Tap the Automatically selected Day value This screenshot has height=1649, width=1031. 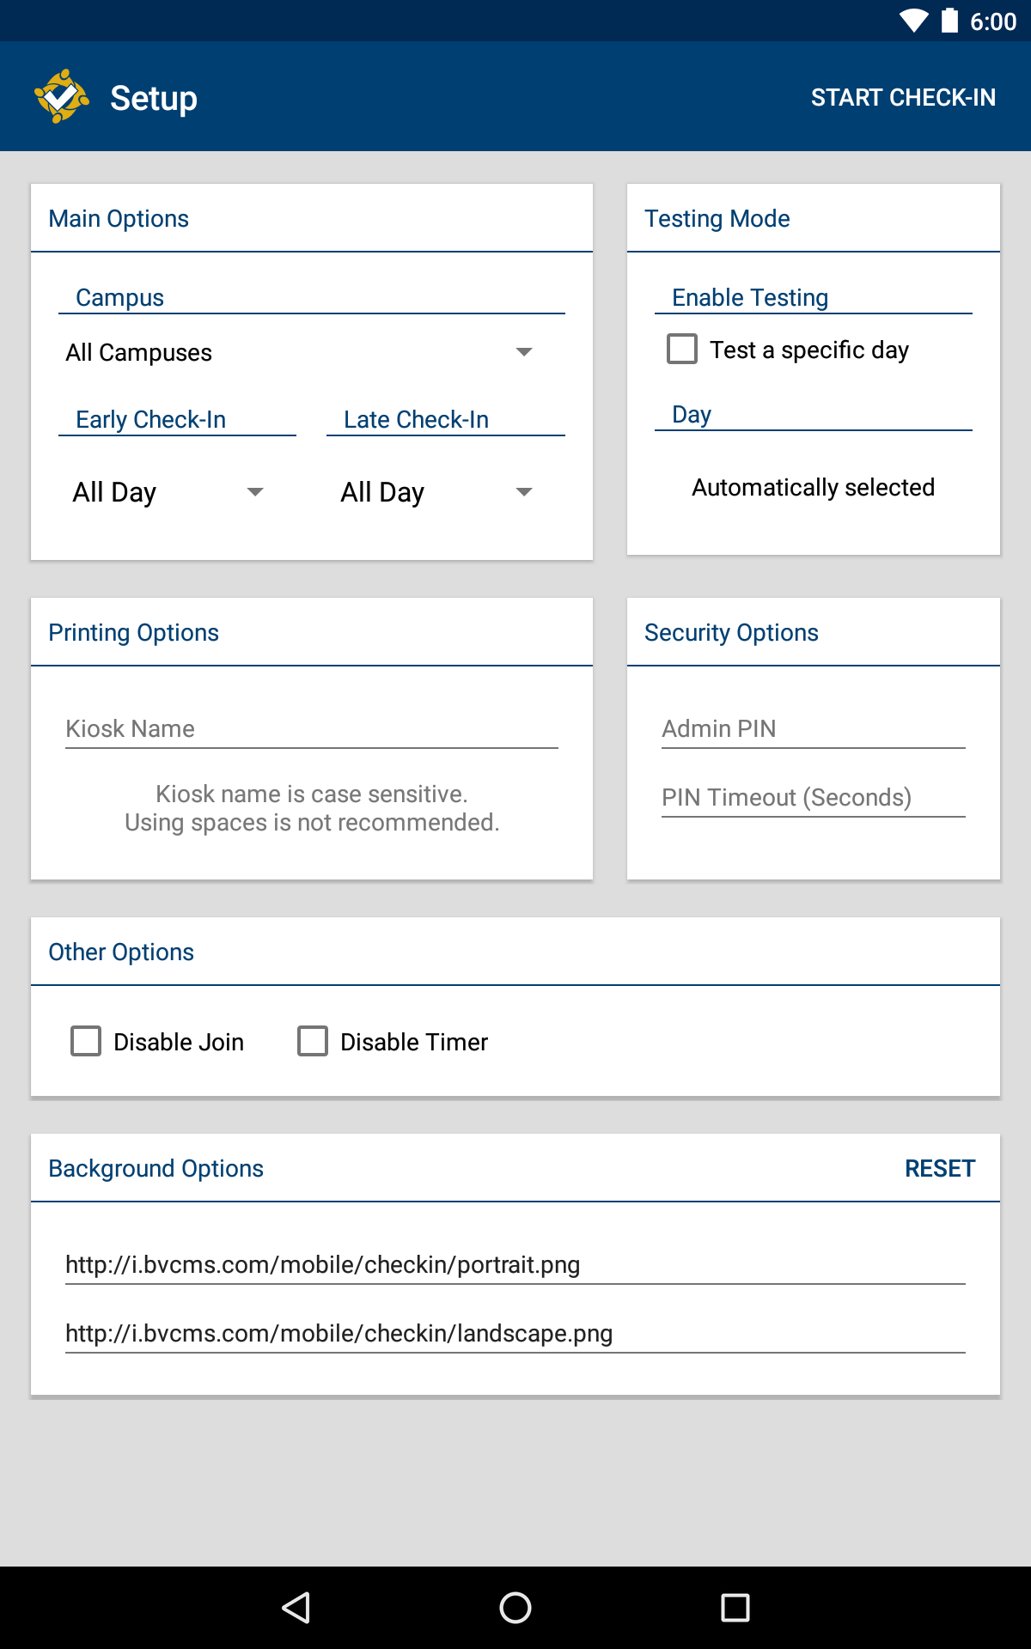click(x=813, y=487)
